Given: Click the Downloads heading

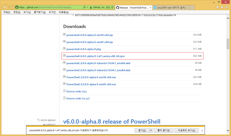Looking at the screenshot, I should (x=75, y=26).
